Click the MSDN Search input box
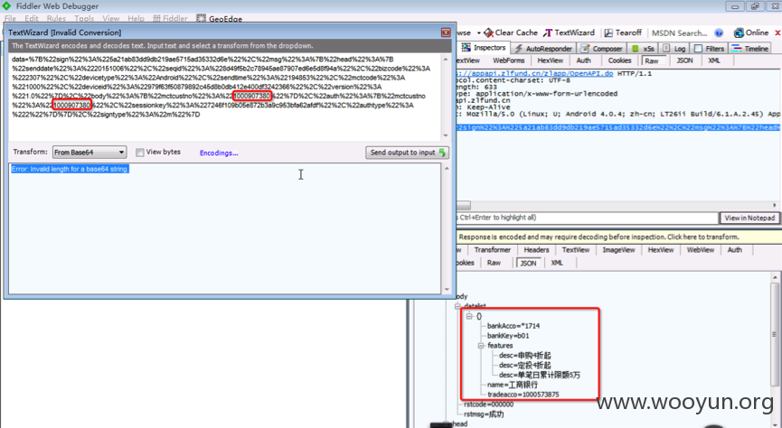Image resolution: width=782 pixels, height=428 pixels. pos(680,33)
